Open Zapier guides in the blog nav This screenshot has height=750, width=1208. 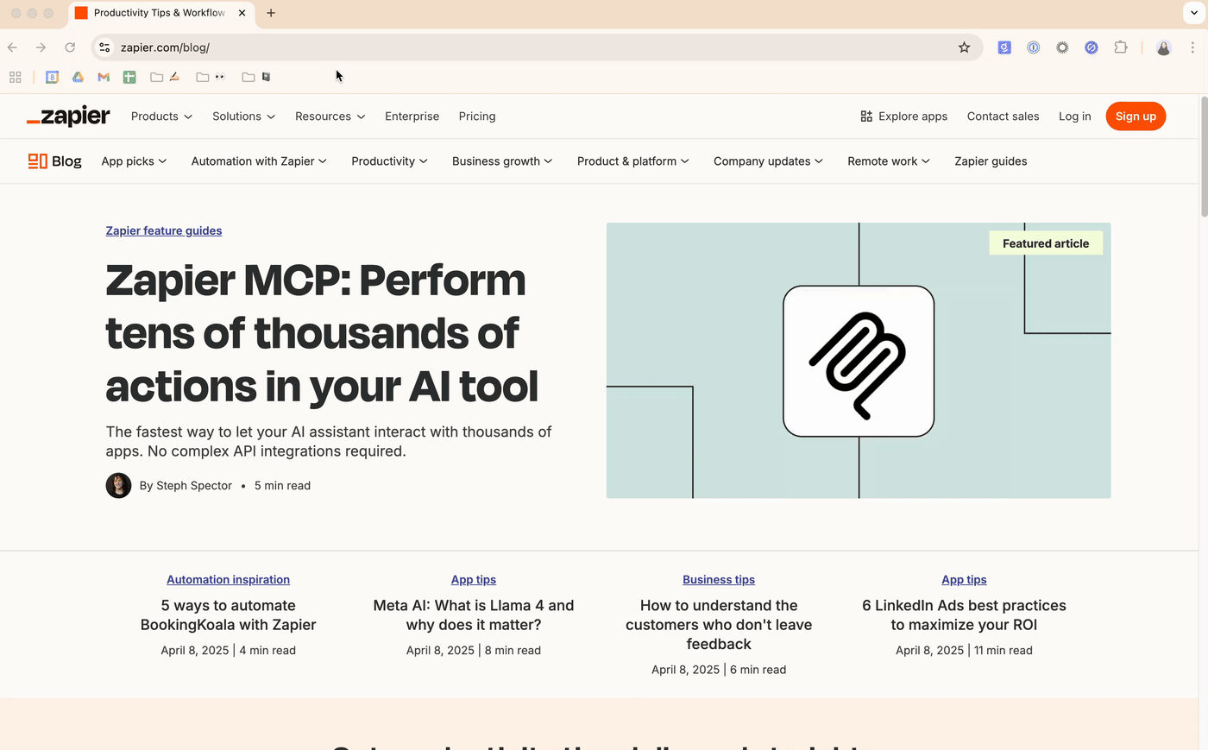[991, 161]
